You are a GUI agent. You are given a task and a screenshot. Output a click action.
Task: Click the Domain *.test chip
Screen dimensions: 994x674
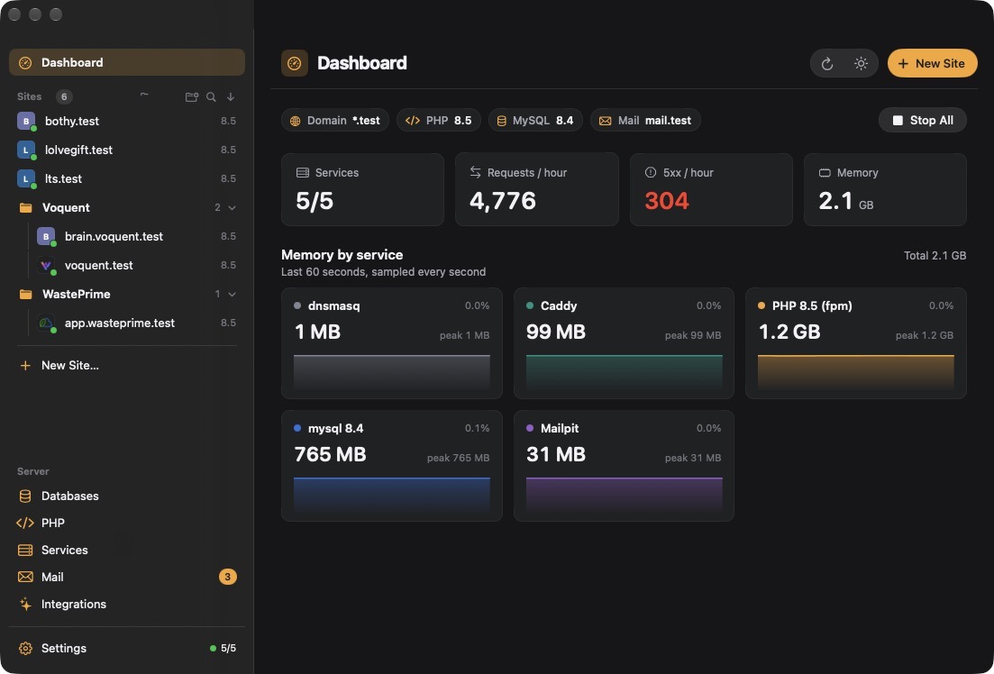(334, 121)
